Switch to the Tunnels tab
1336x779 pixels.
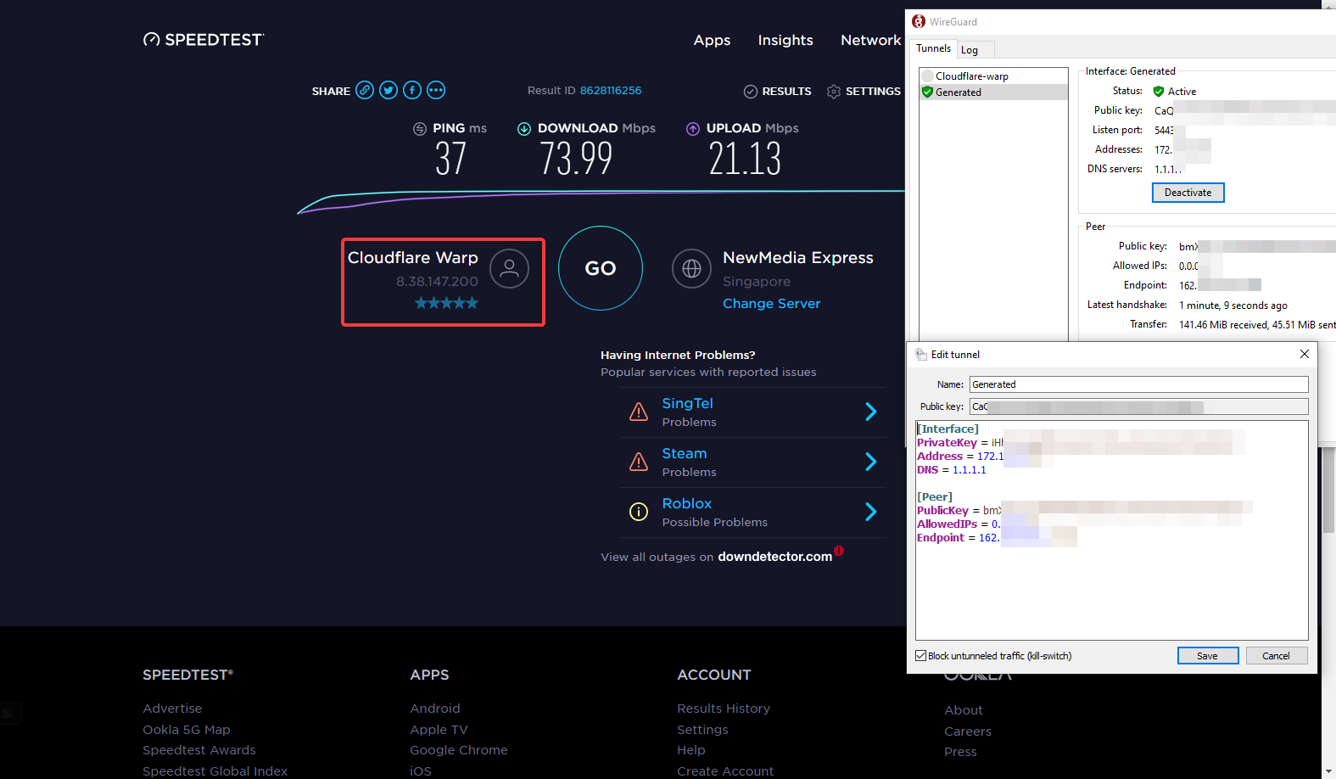(933, 48)
